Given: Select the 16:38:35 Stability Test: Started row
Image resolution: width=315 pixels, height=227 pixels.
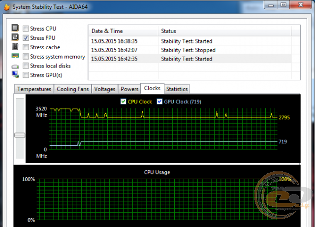Looking at the screenshot, I should (190, 41).
